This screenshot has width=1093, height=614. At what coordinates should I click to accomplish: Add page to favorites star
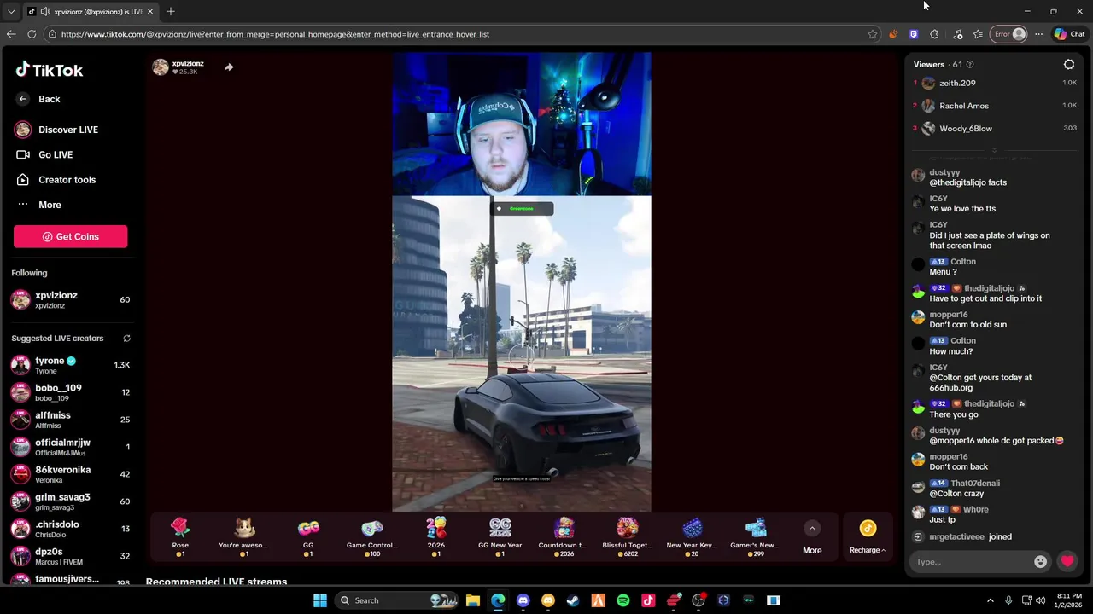(x=872, y=34)
